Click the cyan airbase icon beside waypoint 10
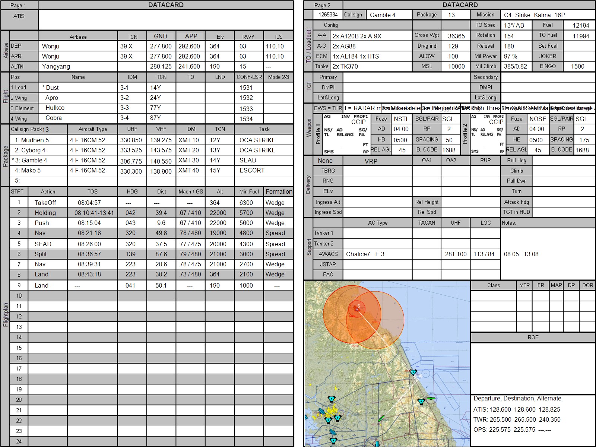This screenshot has height=447, width=596. 413,372
